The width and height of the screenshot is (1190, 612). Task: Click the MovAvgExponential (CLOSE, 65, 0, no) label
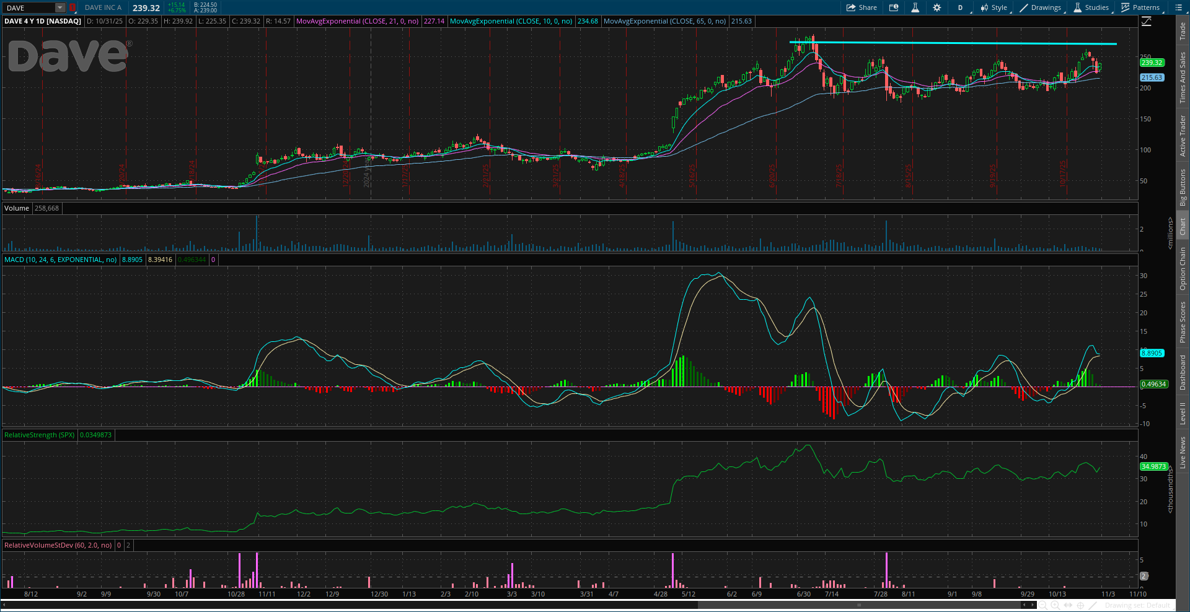(x=665, y=21)
